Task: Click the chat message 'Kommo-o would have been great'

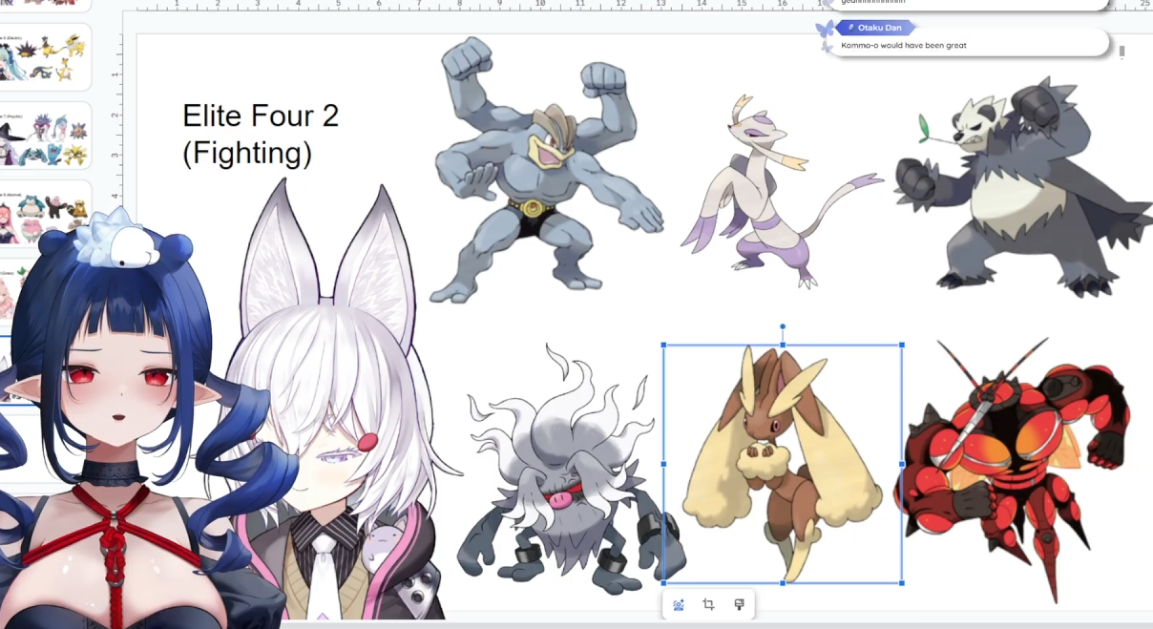Action: 904,45
